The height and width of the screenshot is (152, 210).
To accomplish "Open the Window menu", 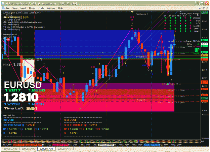I will 51,8.
